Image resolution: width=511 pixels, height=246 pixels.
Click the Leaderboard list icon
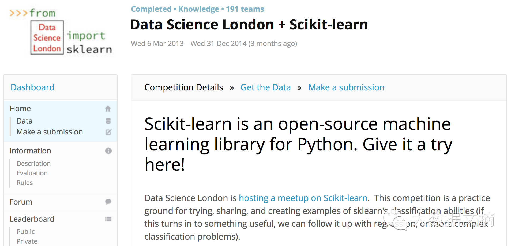pos(108,219)
